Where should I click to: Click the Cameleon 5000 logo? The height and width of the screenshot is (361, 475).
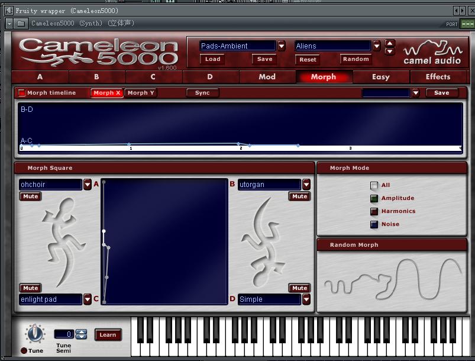[98, 53]
